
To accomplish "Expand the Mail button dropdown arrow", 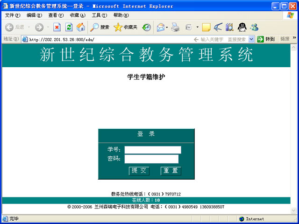I will (x=167, y=28).
